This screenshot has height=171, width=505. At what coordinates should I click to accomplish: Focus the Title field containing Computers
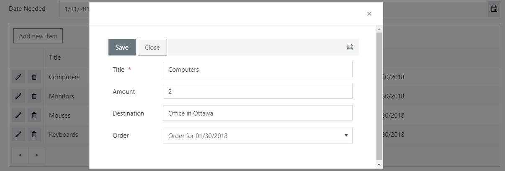(x=258, y=70)
